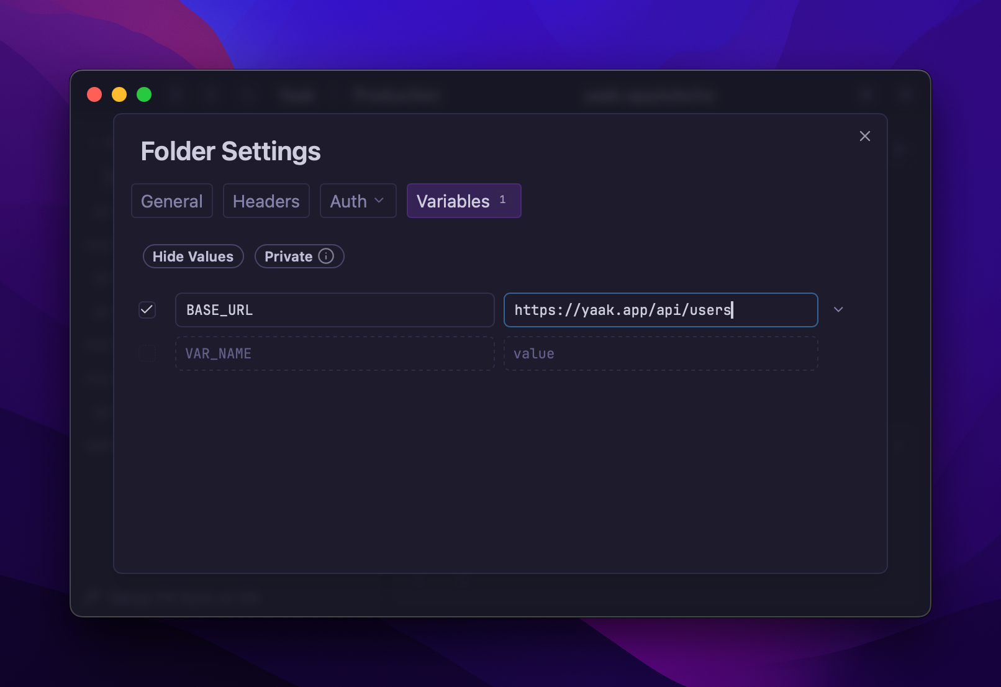The image size is (1001, 687).
Task: Click the info icon inside the Private button
Action: click(326, 256)
